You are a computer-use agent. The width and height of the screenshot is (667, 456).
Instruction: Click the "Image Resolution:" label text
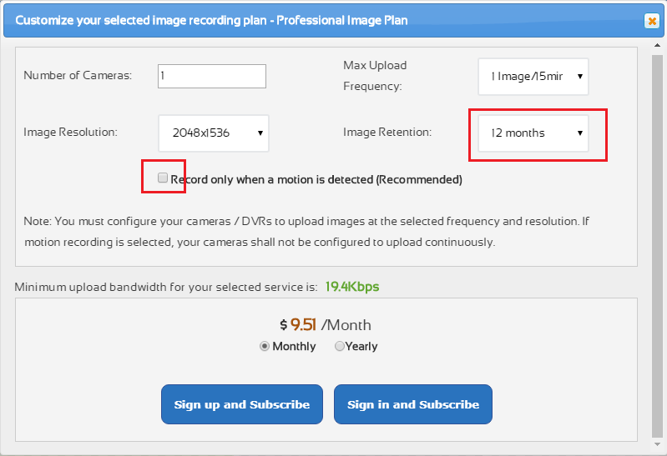tap(71, 133)
